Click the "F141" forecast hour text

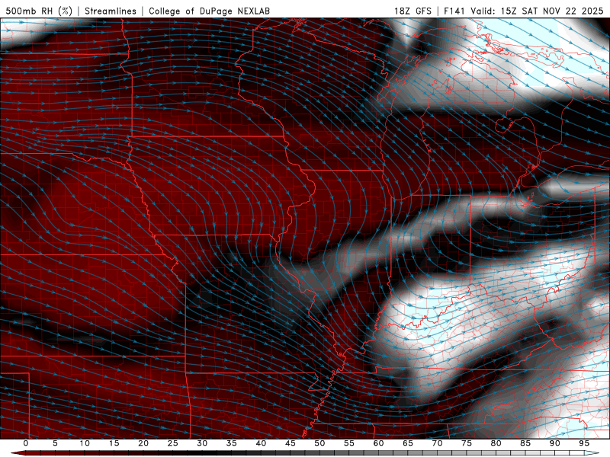click(x=454, y=11)
